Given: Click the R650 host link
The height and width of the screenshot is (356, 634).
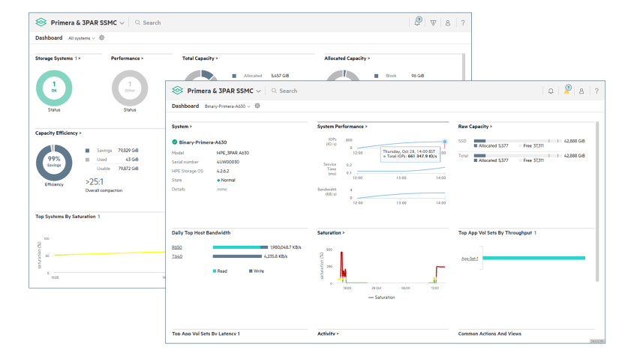Looking at the screenshot, I should (177, 247).
